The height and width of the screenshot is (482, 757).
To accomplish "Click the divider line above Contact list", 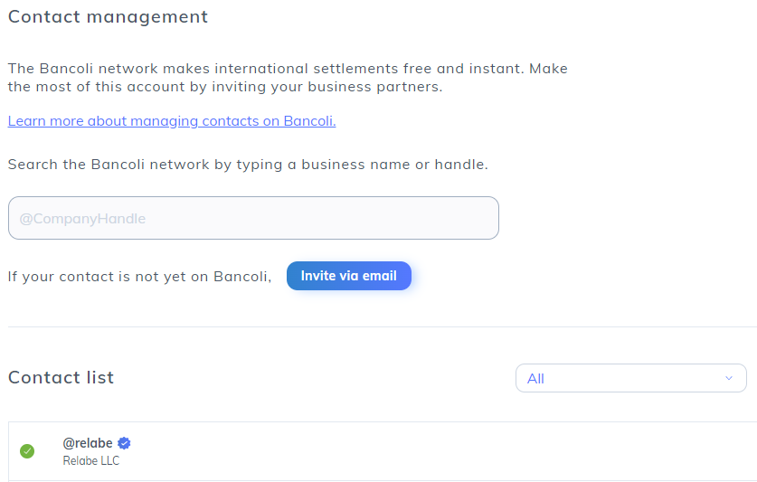I will pos(380,326).
